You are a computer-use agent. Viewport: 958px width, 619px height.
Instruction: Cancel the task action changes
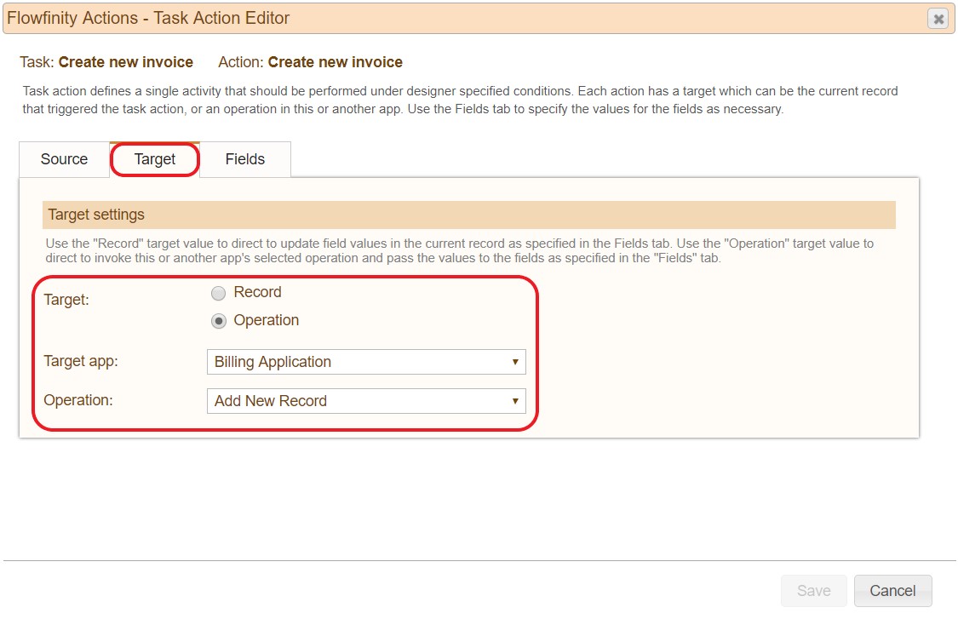tap(892, 591)
